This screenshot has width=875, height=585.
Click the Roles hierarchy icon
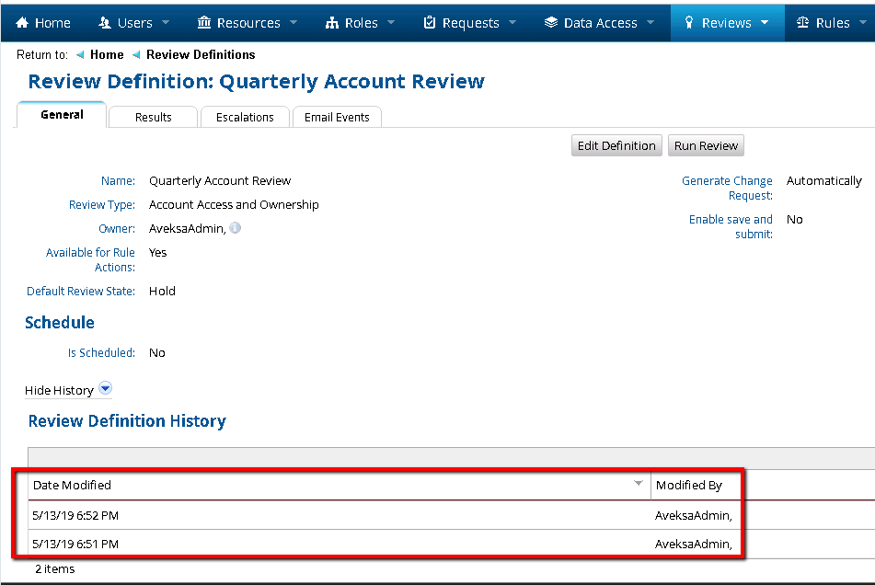(332, 23)
